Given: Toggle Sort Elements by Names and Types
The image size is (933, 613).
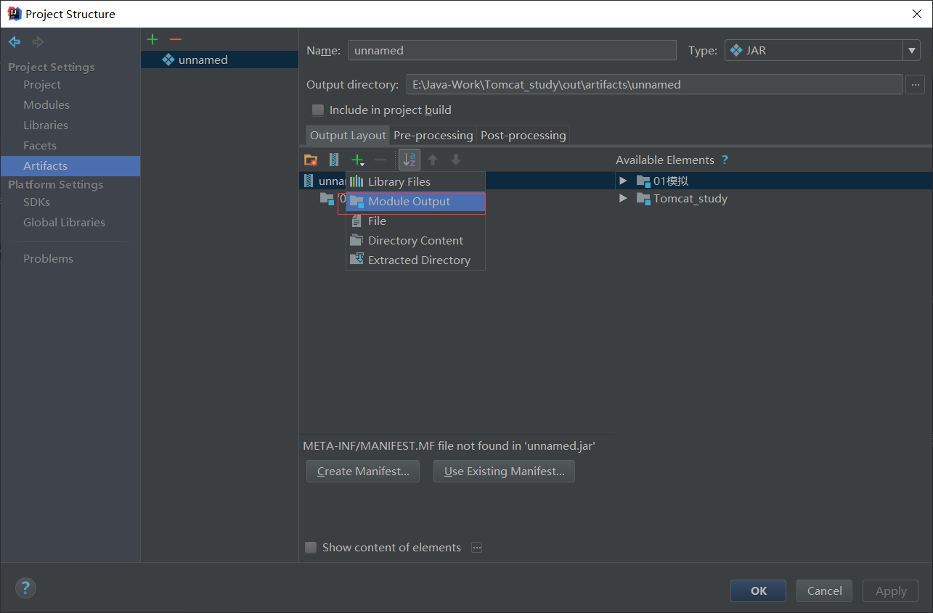Looking at the screenshot, I should pyautogui.click(x=410, y=160).
